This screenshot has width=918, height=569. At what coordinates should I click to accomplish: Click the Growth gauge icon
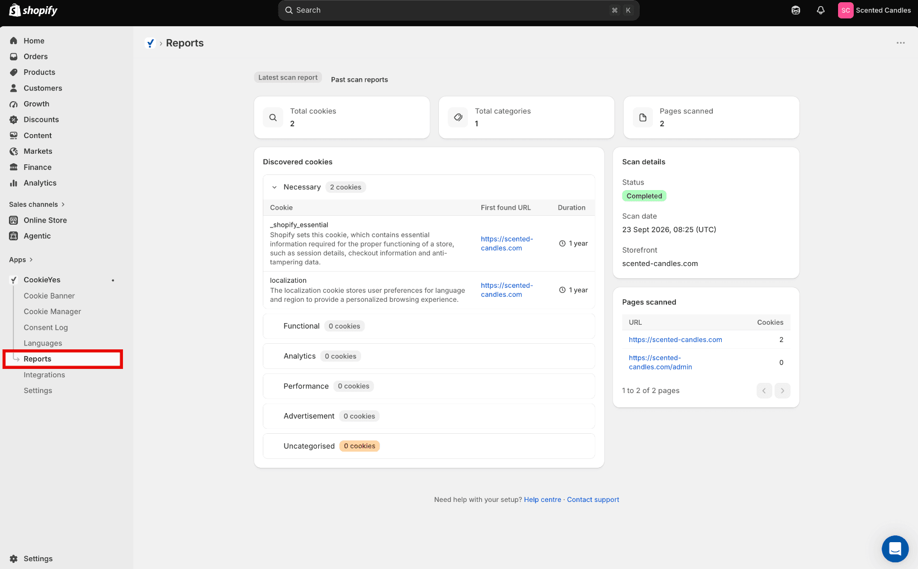14,104
